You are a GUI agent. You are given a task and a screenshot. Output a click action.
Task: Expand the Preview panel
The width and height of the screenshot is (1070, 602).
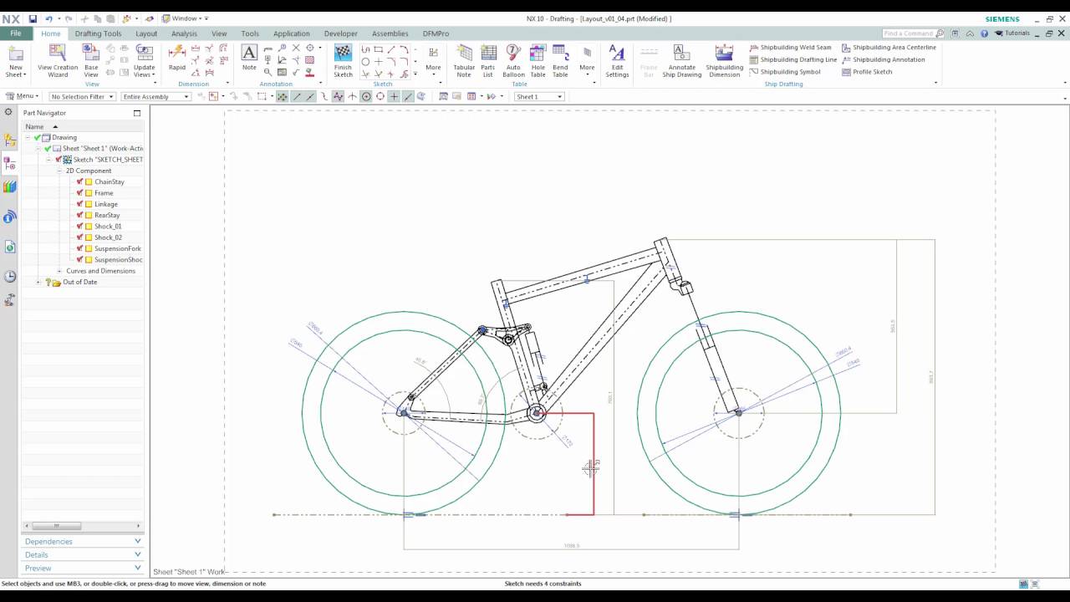[83, 569]
